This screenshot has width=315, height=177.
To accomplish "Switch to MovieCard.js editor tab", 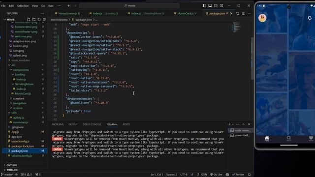I will (x=185, y=13).
